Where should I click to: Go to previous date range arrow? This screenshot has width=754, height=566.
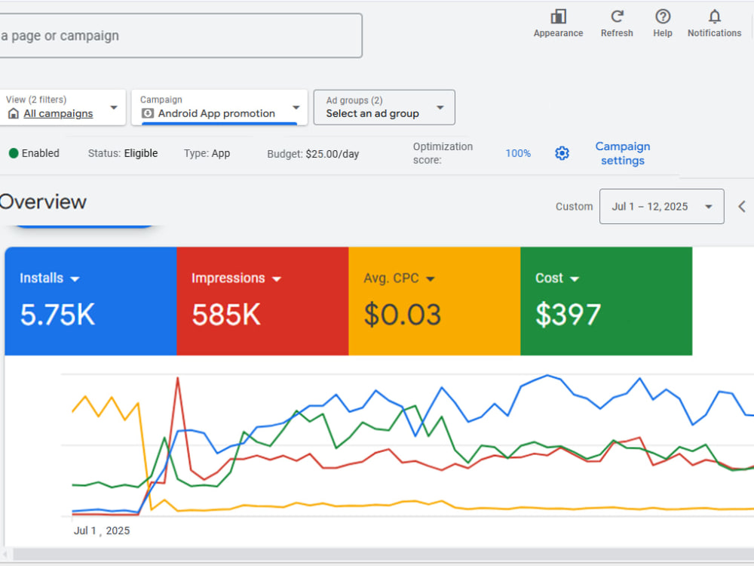tap(742, 207)
